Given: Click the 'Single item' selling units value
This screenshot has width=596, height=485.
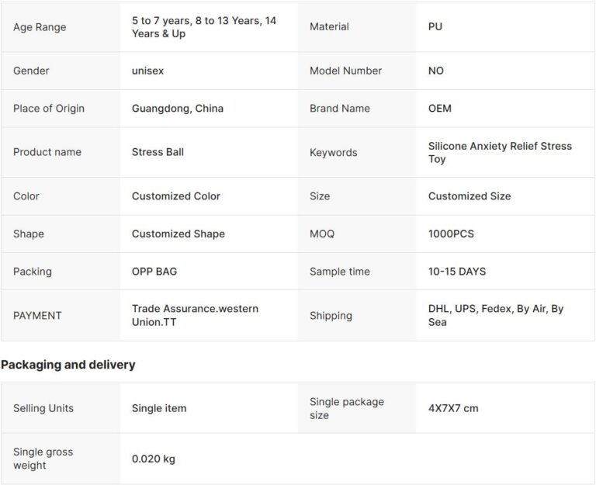Looking at the screenshot, I should [159, 408].
